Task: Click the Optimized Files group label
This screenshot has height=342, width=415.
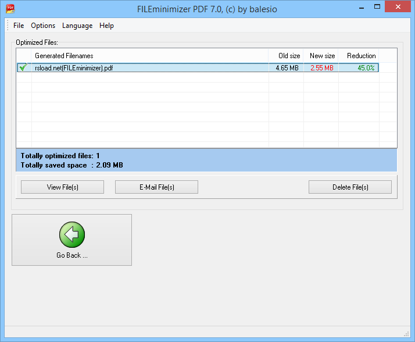Action: 37,42
